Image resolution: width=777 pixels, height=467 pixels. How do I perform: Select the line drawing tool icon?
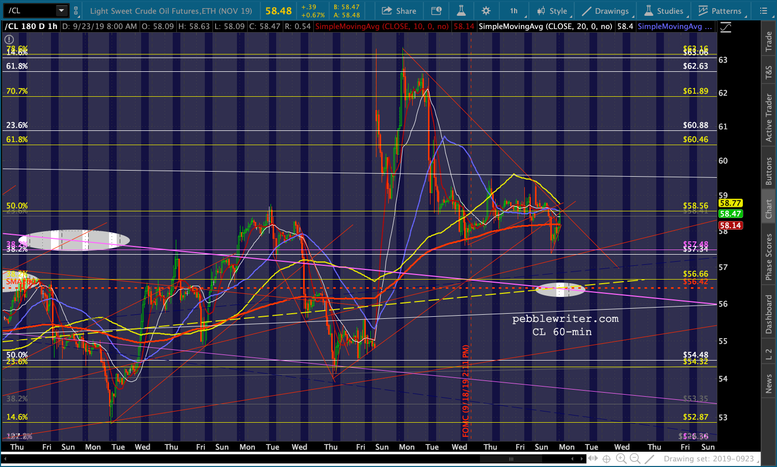tap(649, 459)
